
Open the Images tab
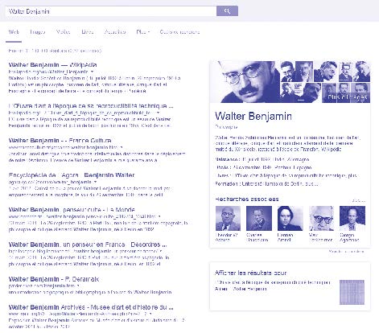[38, 32]
